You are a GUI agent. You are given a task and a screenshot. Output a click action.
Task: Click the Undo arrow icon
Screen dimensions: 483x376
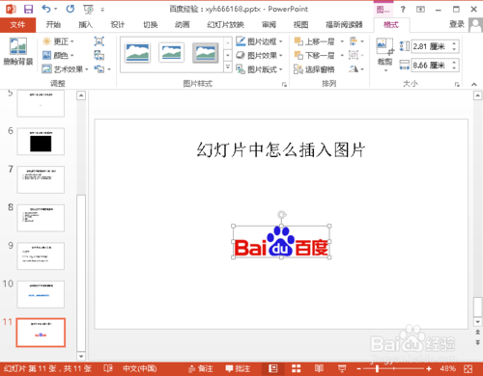(x=46, y=9)
